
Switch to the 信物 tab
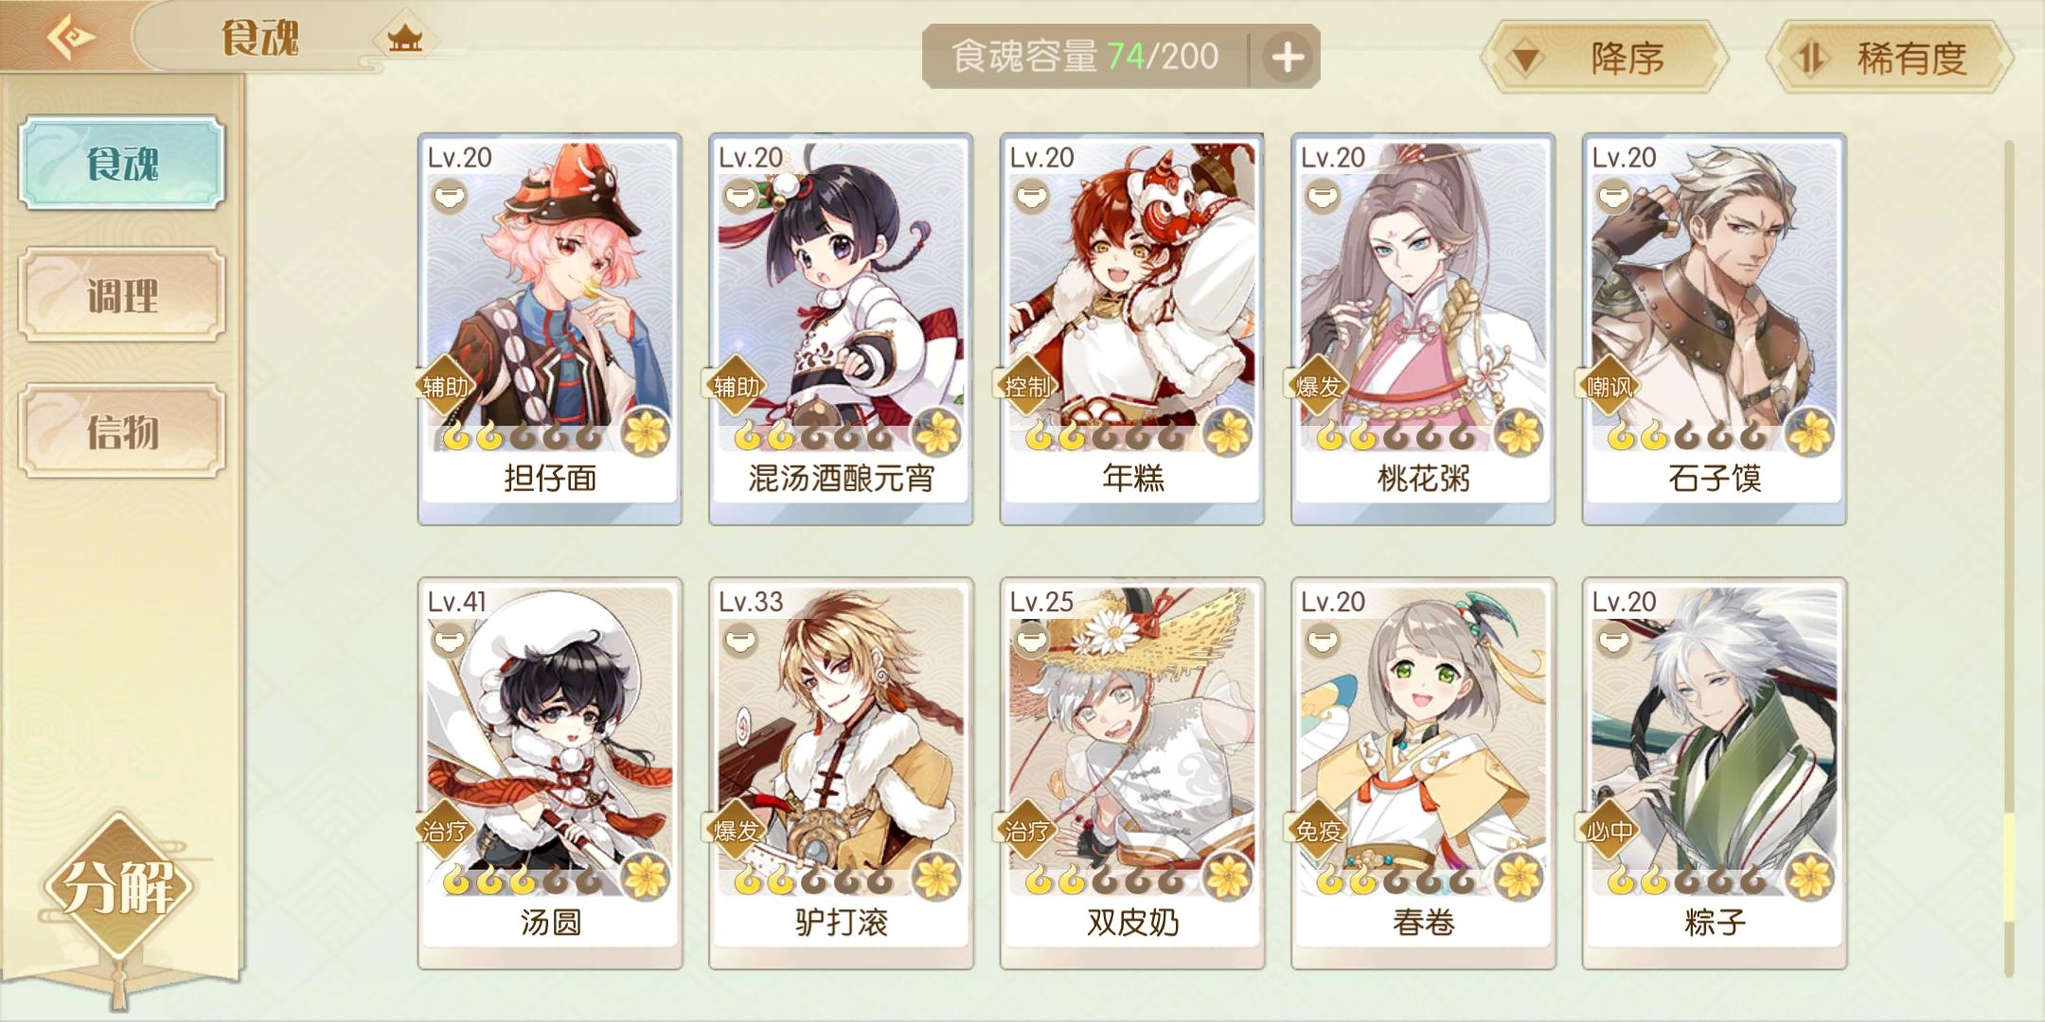(x=122, y=432)
